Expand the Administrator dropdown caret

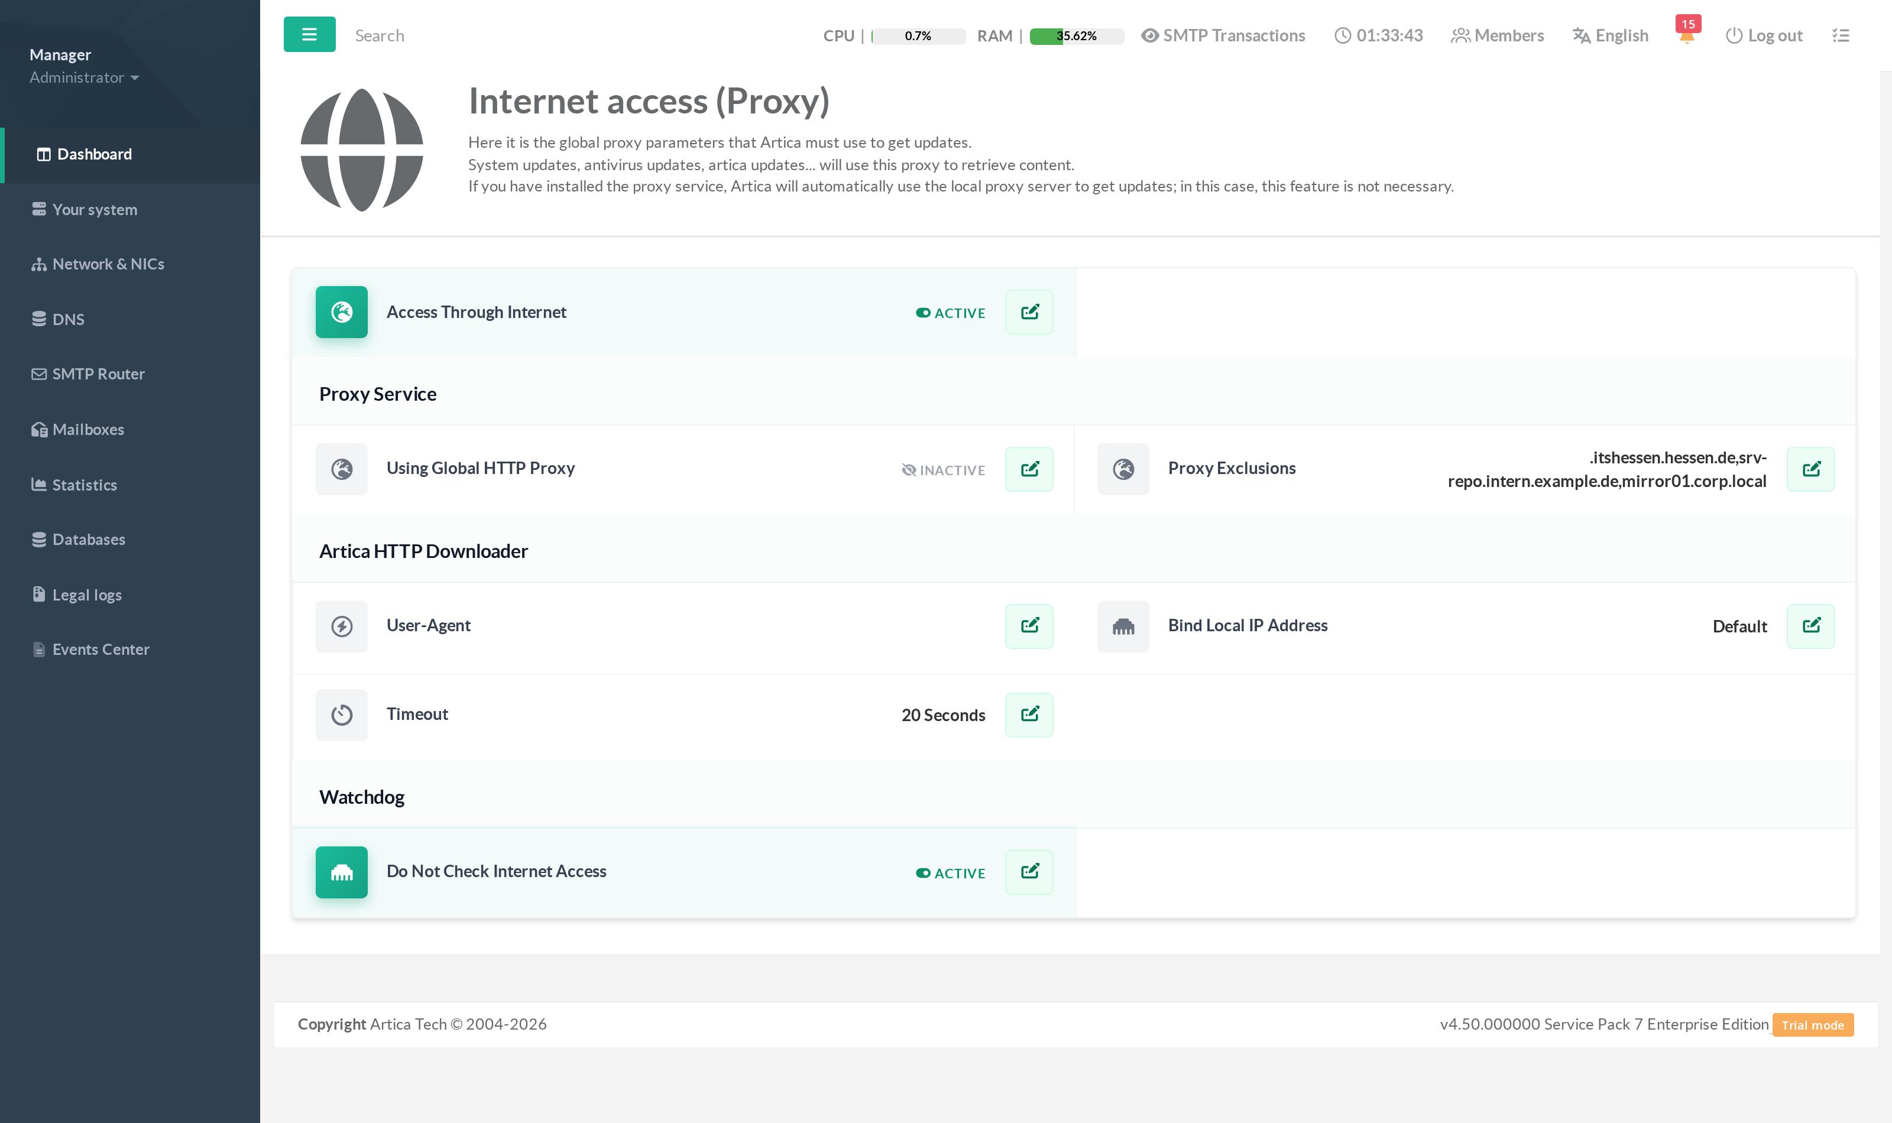point(135,78)
